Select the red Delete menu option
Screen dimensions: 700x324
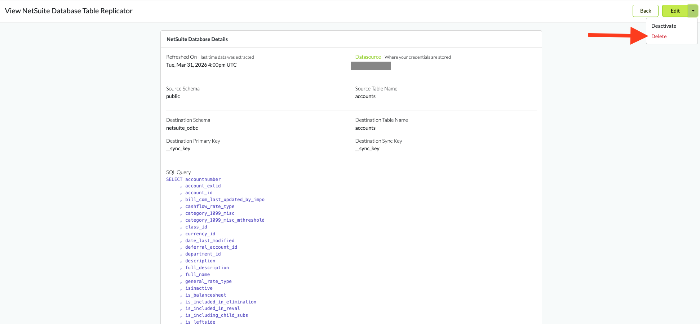coord(659,36)
